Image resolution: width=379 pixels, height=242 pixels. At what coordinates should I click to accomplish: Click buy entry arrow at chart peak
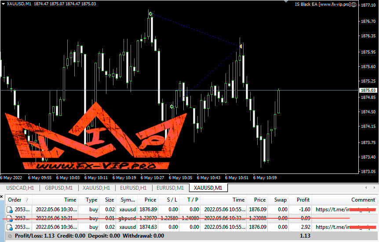click(x=150, y=14)
